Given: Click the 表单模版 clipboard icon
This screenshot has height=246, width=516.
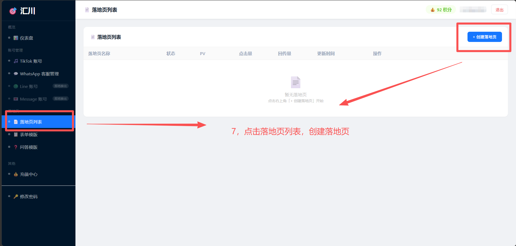Looking at the screenshot, I should (x=16, y=134).
